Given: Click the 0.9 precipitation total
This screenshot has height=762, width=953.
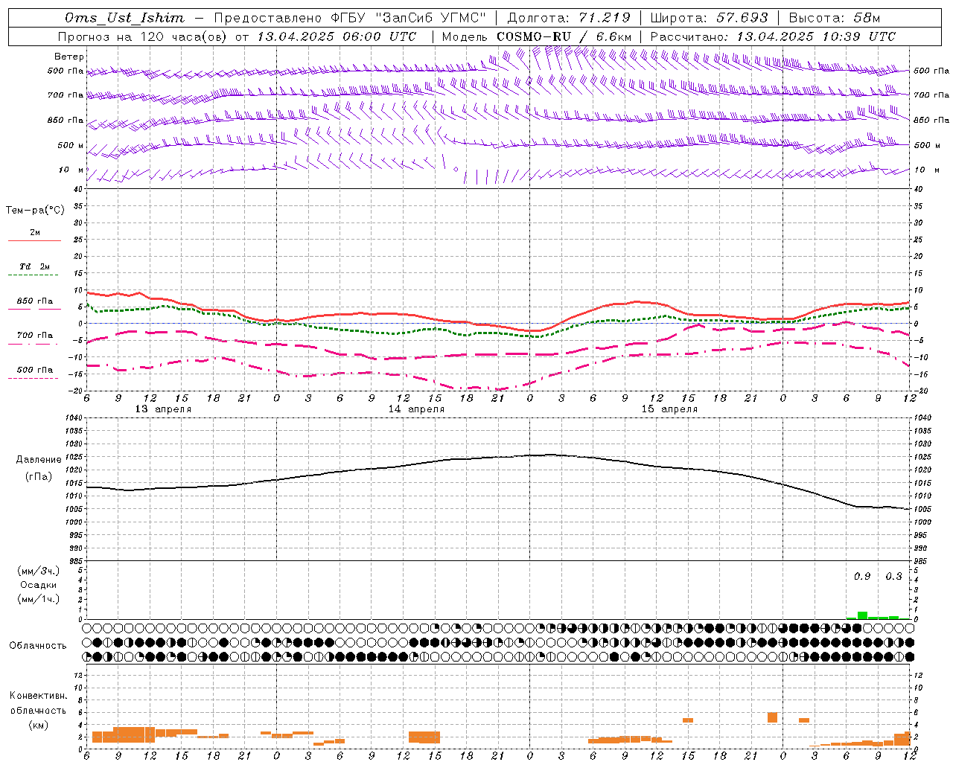Looking at the screenshot, I should click(x=862, y=577).
